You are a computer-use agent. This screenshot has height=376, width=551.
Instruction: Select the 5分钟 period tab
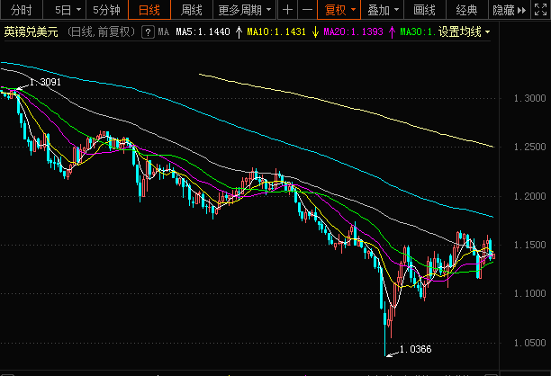click(106, 10)
